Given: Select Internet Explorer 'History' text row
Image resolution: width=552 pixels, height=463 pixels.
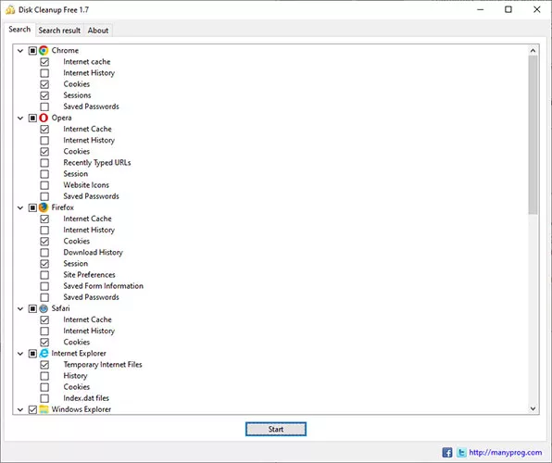Looking at the screenshot, I should point(75,376).
